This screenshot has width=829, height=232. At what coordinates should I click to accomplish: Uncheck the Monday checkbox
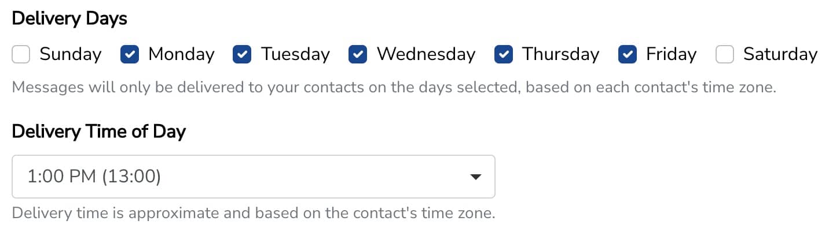[x=130, y=55]
